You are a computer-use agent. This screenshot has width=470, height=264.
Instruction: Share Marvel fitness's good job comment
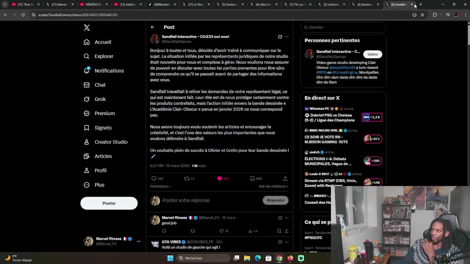[286, 231]
